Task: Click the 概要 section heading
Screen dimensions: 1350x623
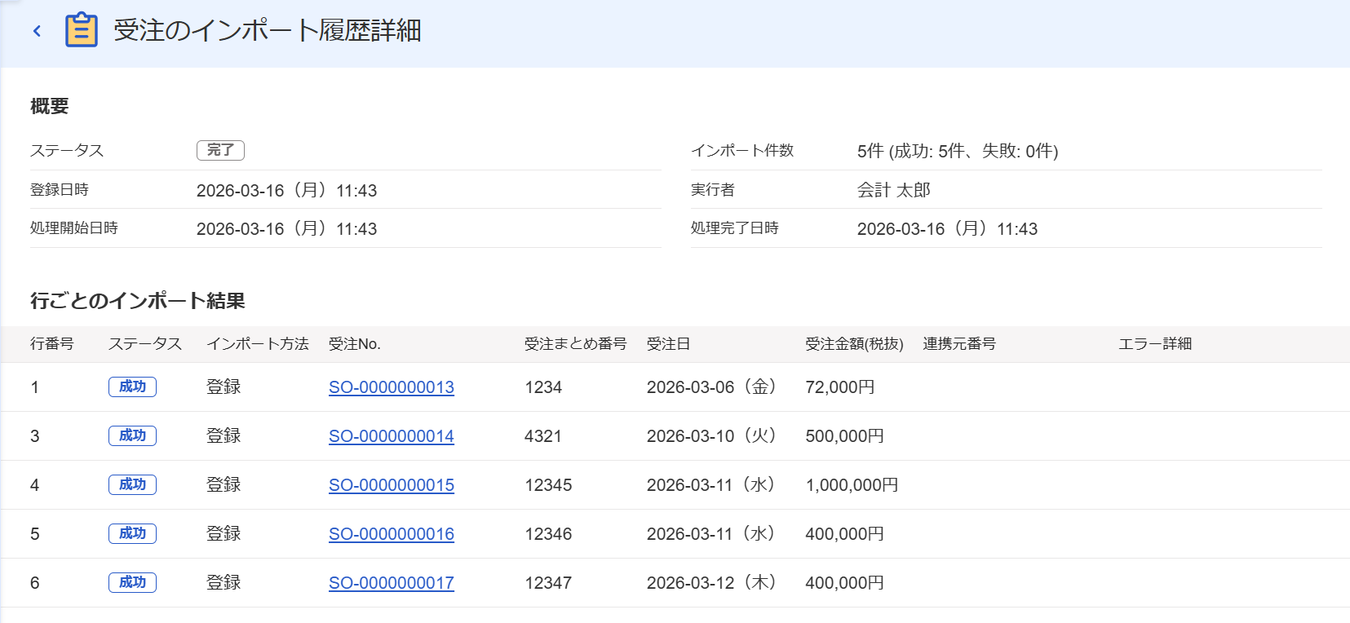Action: click(x=50, y=106)
